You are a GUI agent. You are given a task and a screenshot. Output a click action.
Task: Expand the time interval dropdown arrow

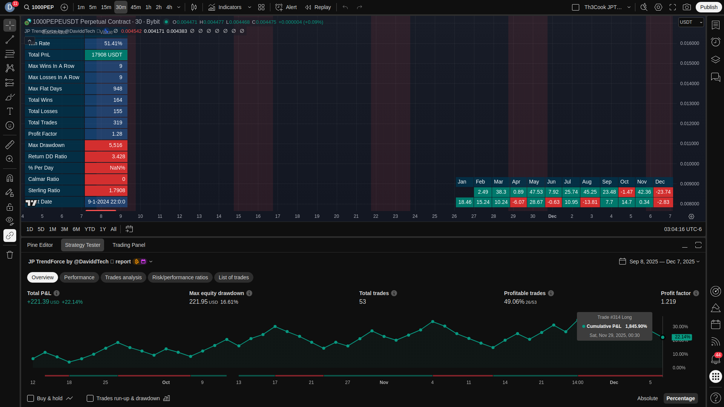click(x=179, y=7)
